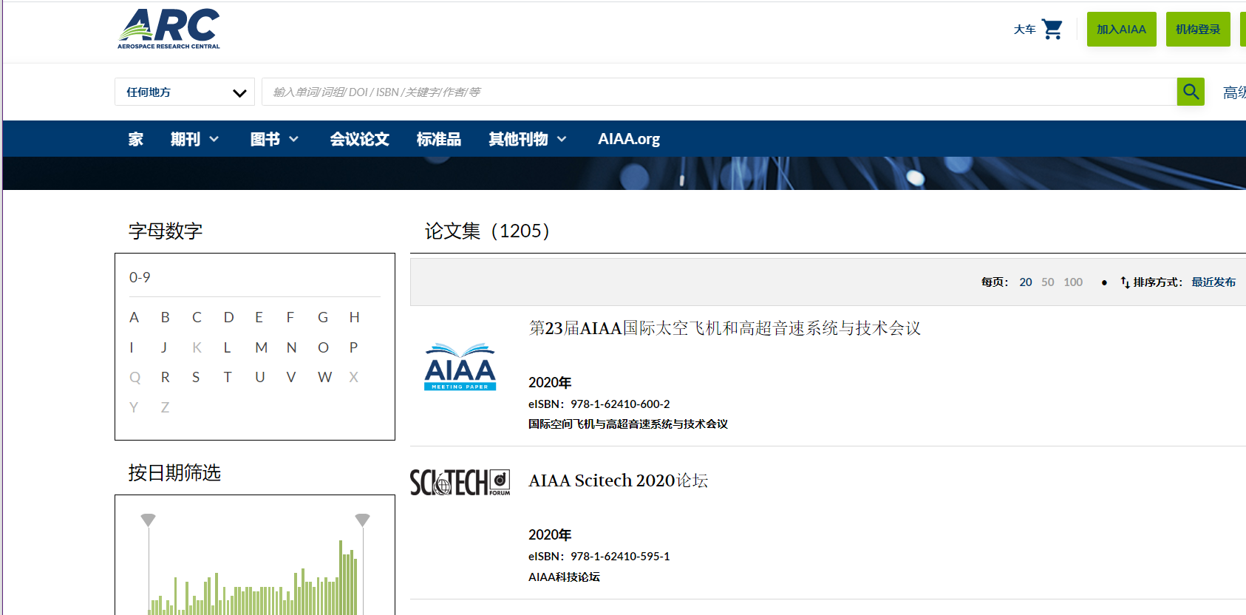Filter proceedings by letter U

260,377
